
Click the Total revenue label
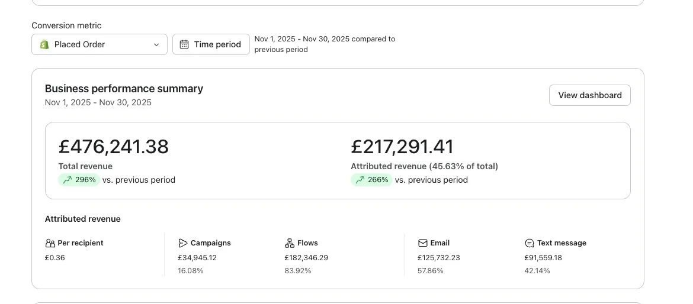pos(85,166)
